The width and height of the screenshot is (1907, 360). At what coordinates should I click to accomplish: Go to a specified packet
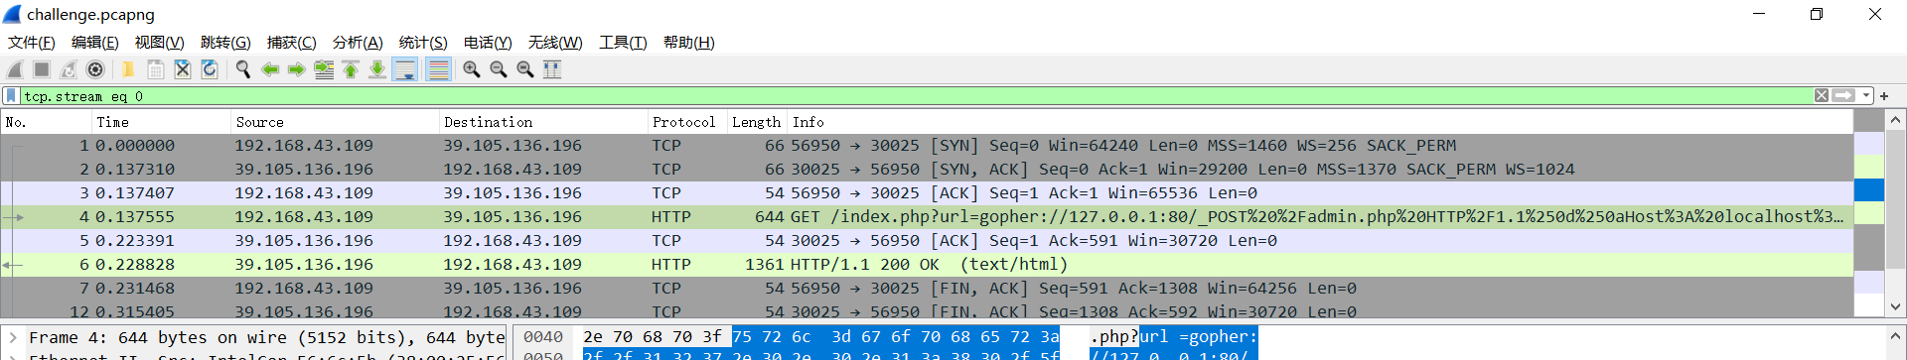pos(324,69)
